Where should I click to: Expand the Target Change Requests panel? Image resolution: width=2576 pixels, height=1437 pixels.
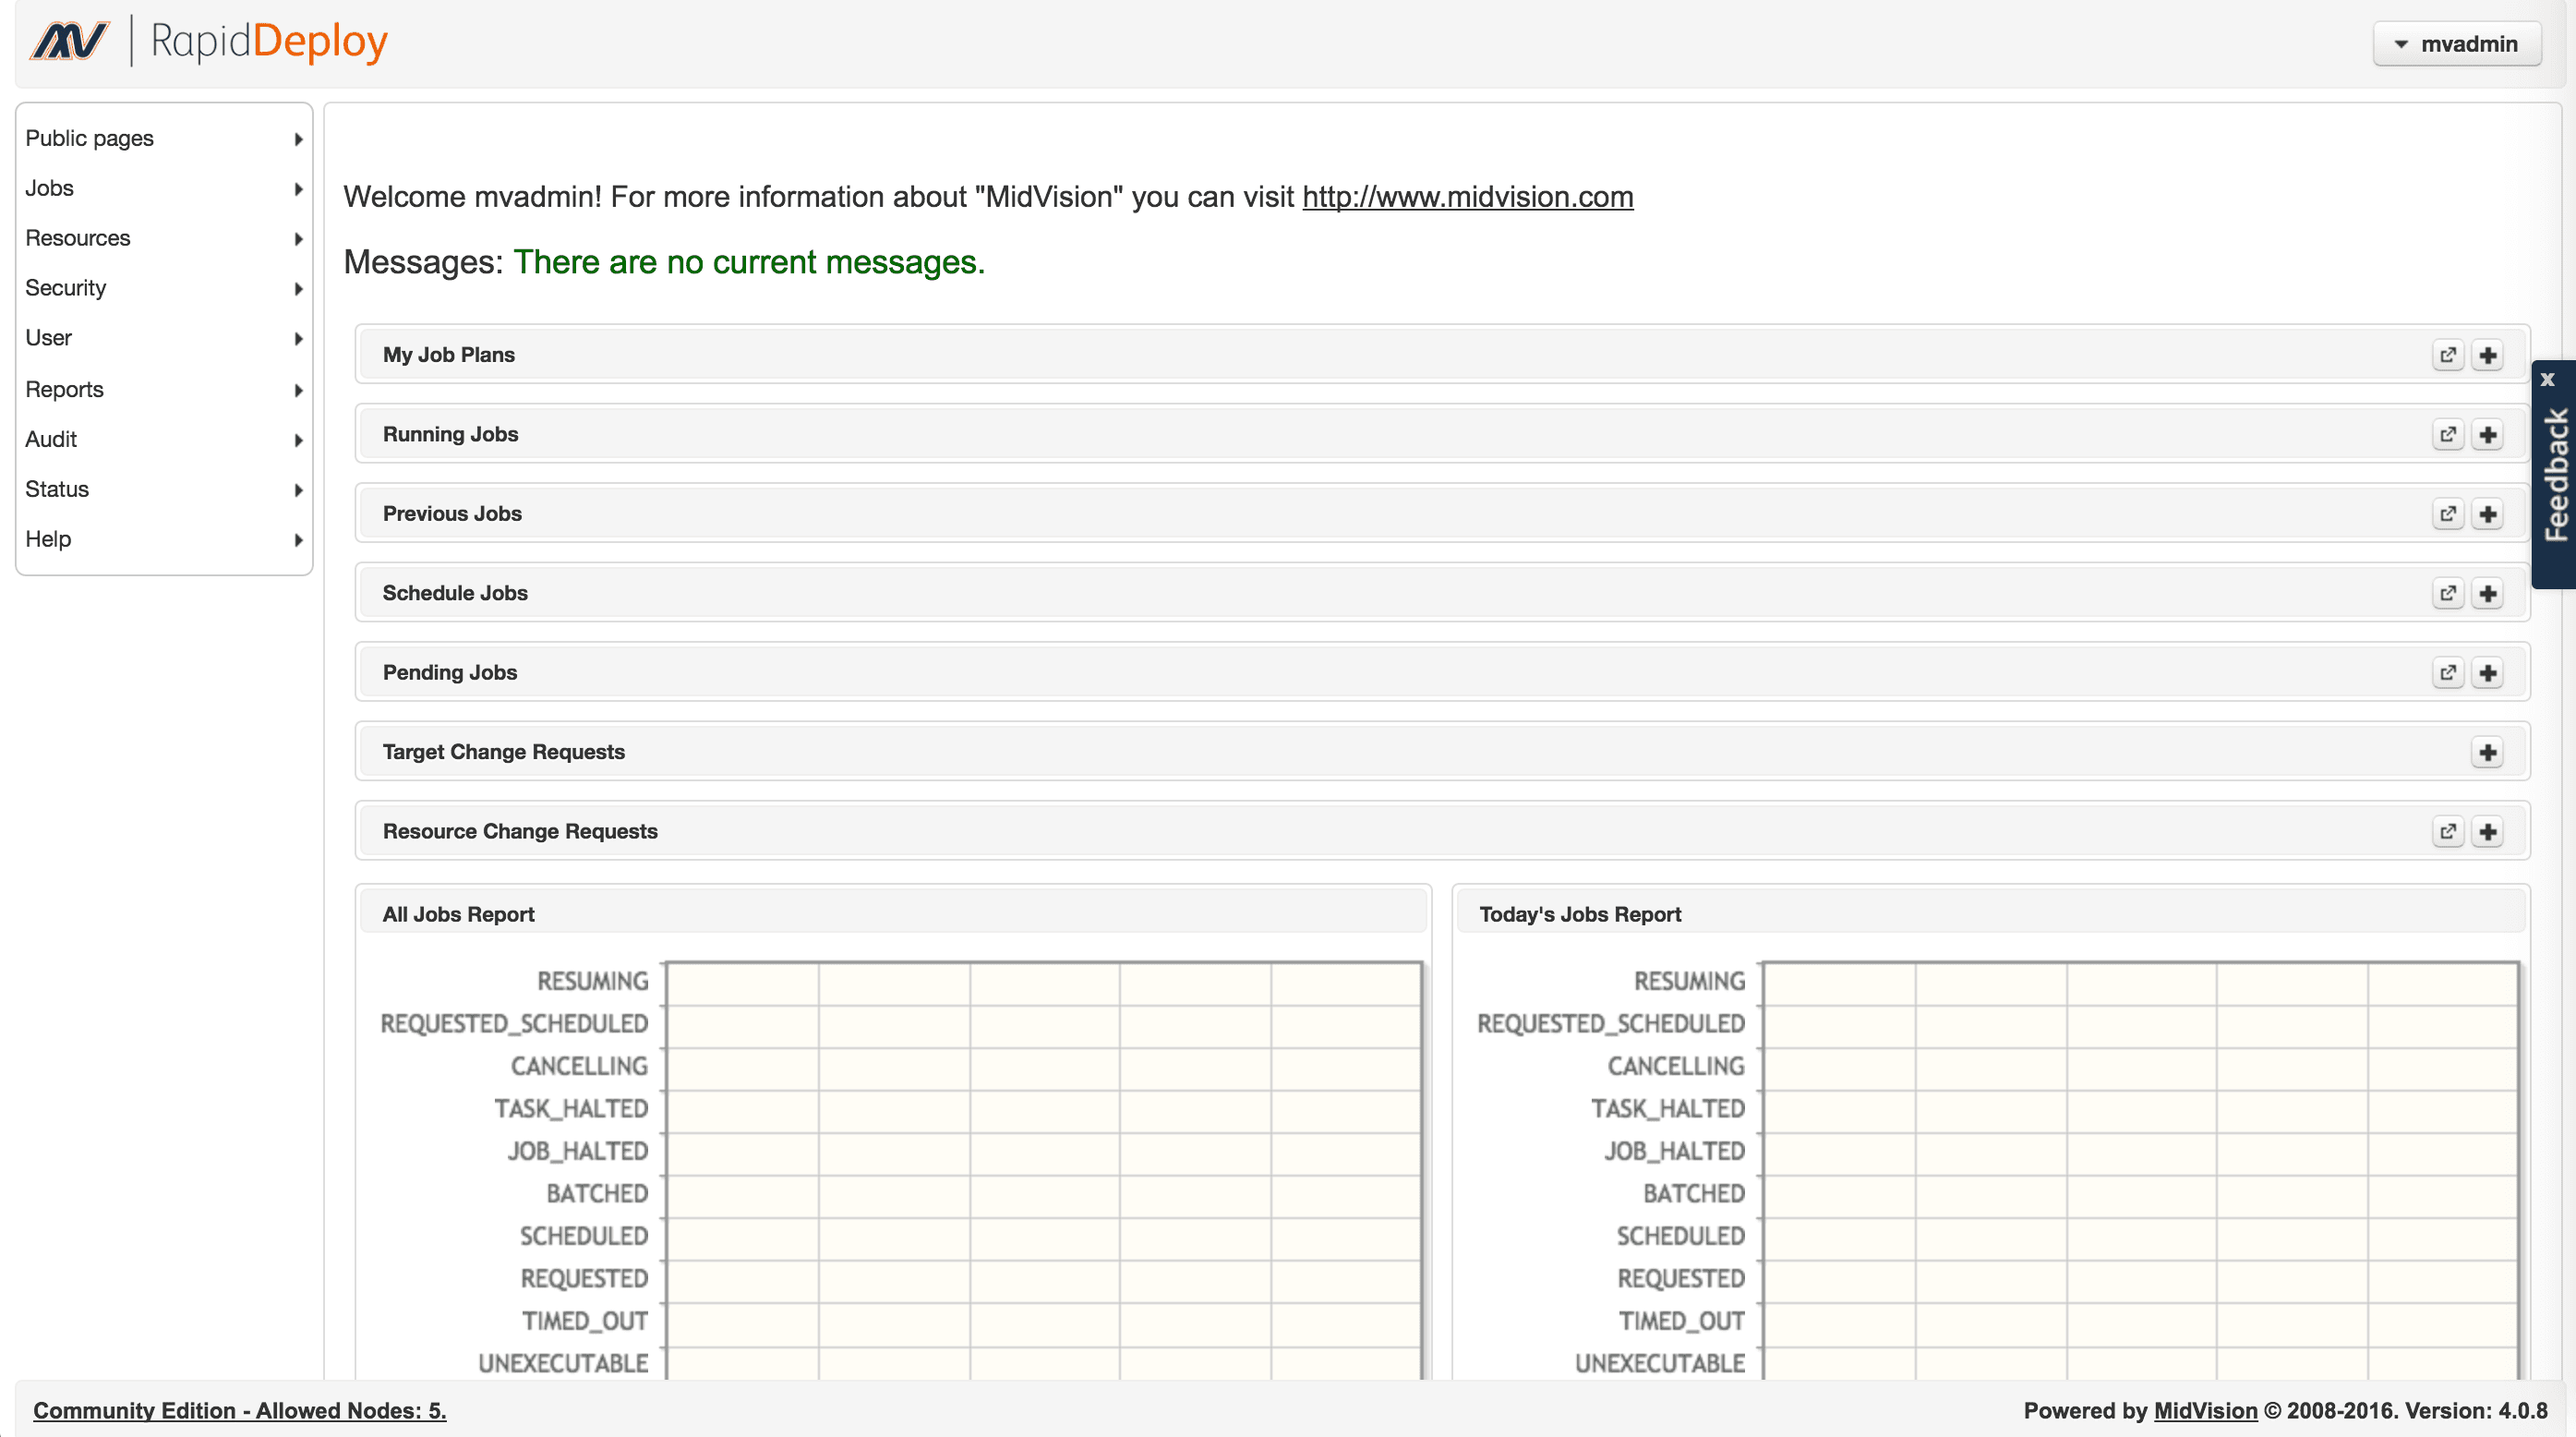2487,752
